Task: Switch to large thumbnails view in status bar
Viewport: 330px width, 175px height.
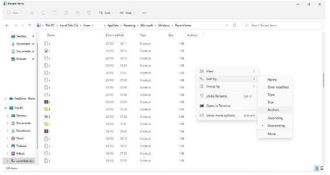Action: 322,168
